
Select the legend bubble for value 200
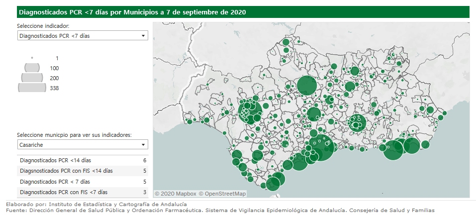(x=32, y=78)
